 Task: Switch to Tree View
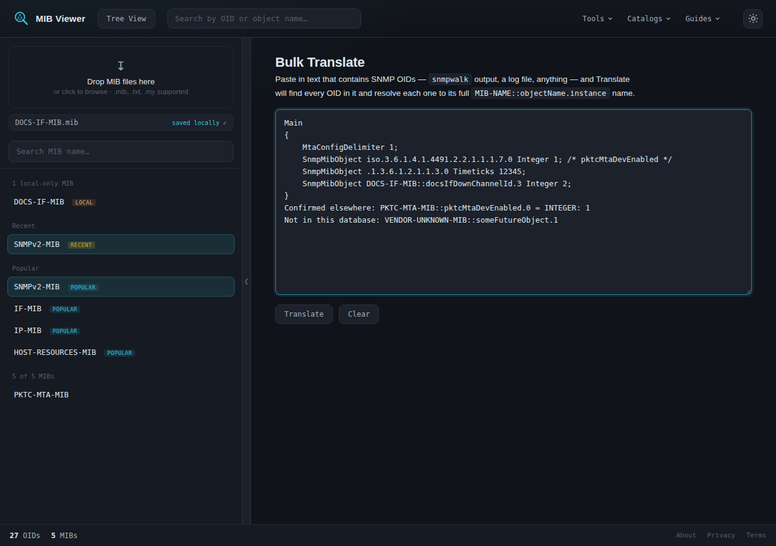tap(126, 19)
